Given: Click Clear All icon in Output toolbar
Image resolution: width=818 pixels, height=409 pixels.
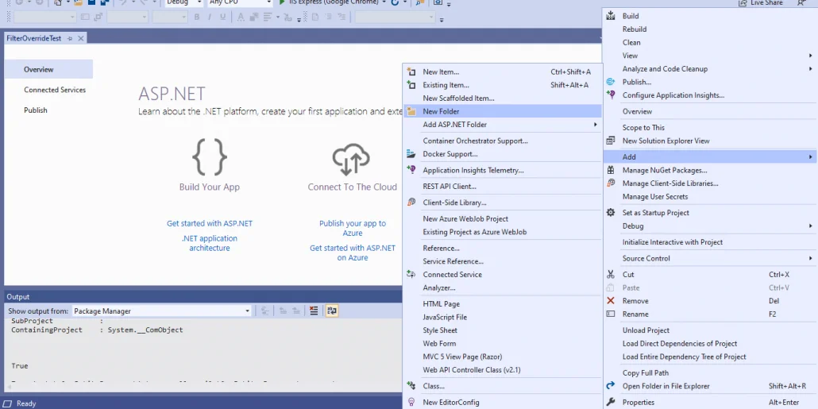Looking at the screenshot, I should click(314, 311).
